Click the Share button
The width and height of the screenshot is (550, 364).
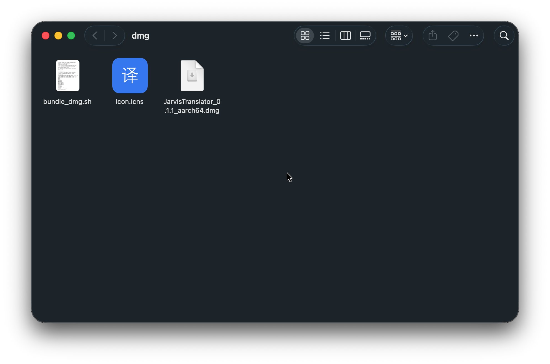(x=432, y=36)
